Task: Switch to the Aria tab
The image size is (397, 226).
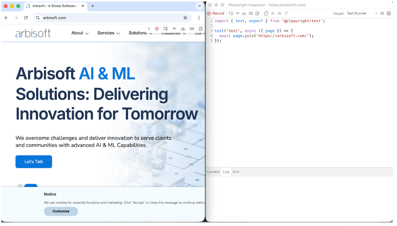Action: [236, 172]
